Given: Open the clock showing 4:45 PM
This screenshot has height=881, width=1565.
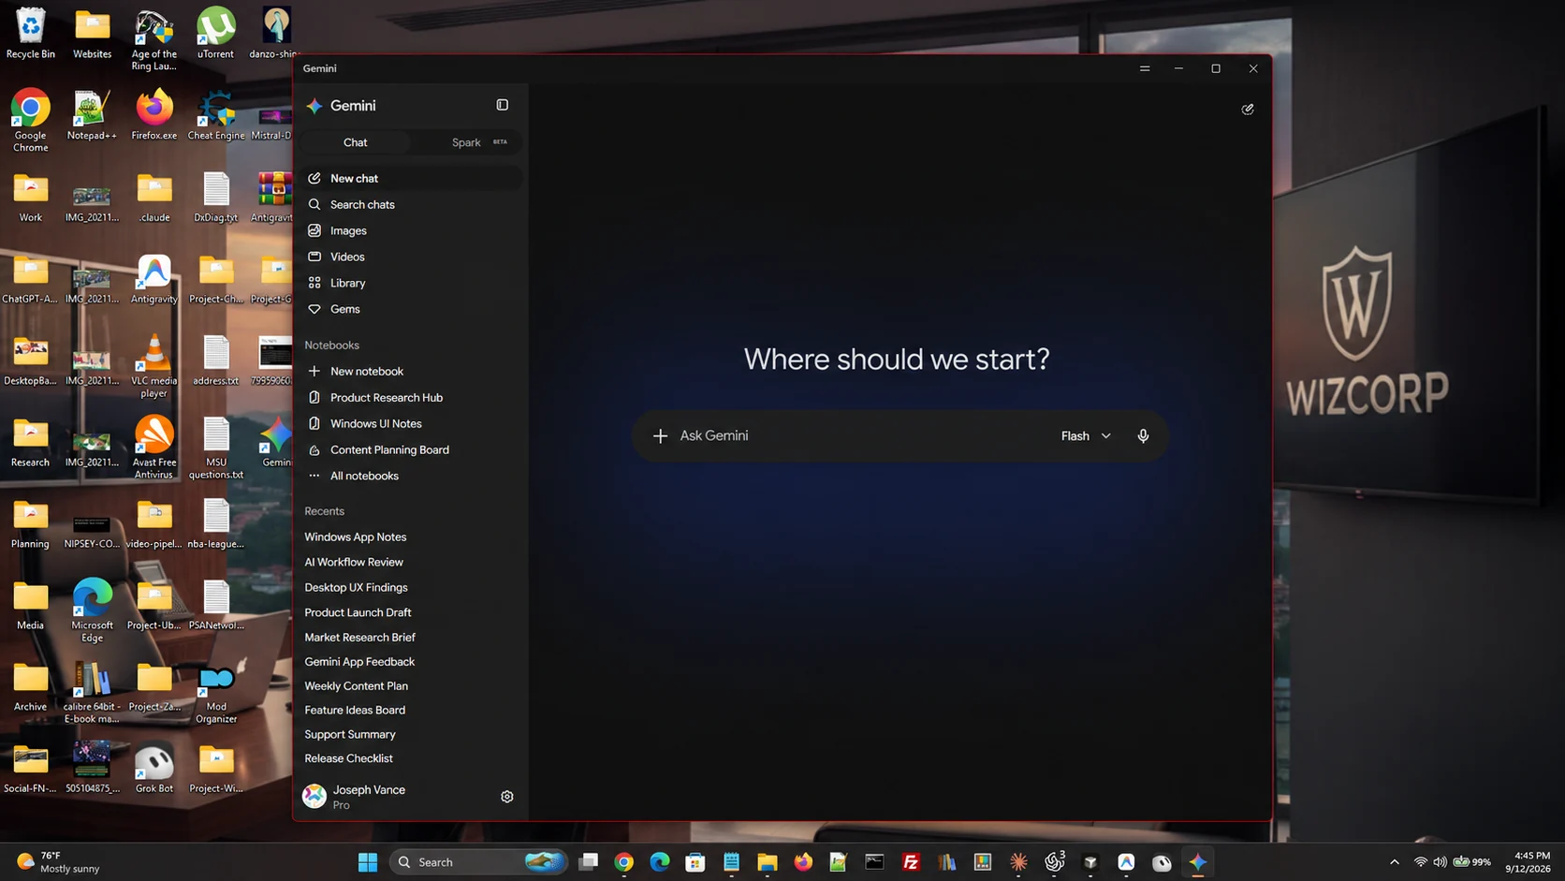Looking at the screenshot, I should 1528,862.
